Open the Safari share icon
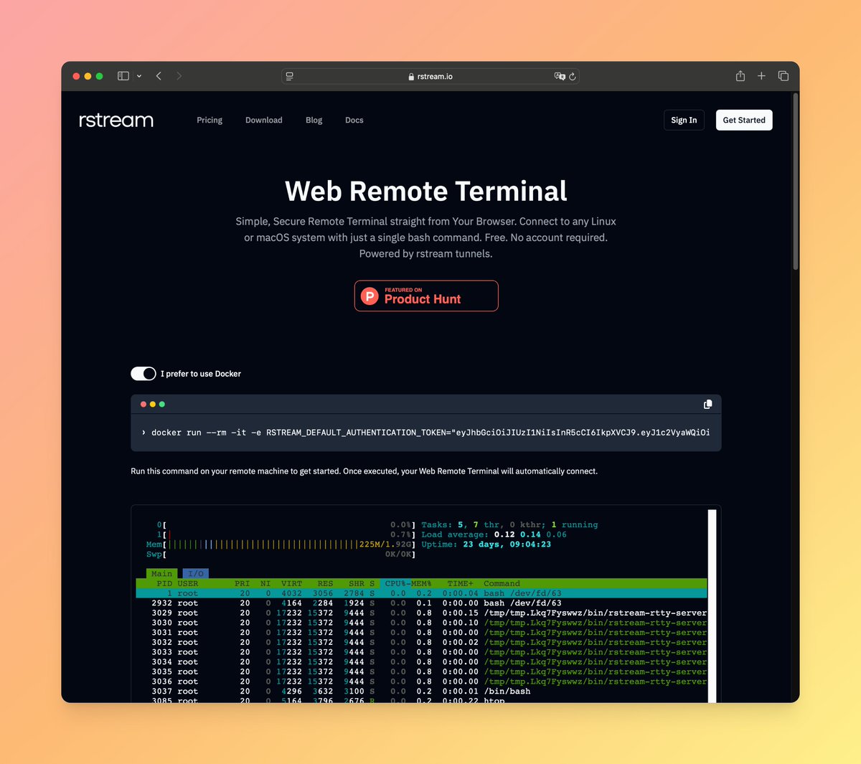 [x=740, y=75]
